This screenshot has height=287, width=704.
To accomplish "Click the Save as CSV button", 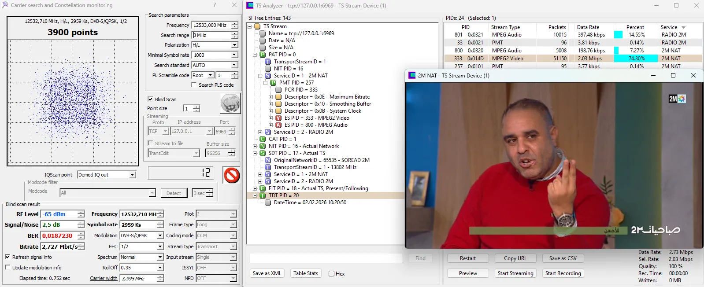I will [563, 258].
